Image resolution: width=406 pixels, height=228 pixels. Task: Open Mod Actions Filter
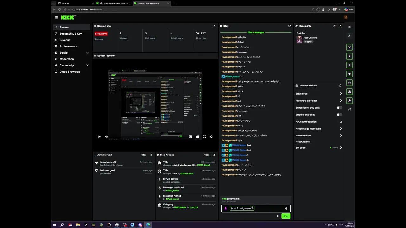[x=206, y=155]
